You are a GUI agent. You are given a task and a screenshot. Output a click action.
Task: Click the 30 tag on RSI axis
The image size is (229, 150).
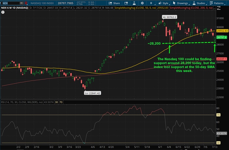click(x=218, y=143)
